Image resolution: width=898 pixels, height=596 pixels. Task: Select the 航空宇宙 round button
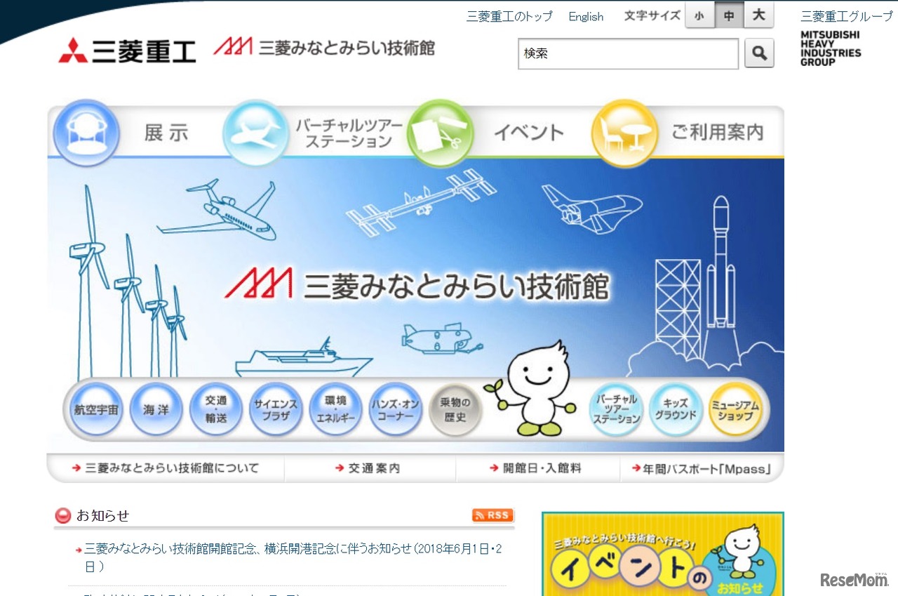96,409
